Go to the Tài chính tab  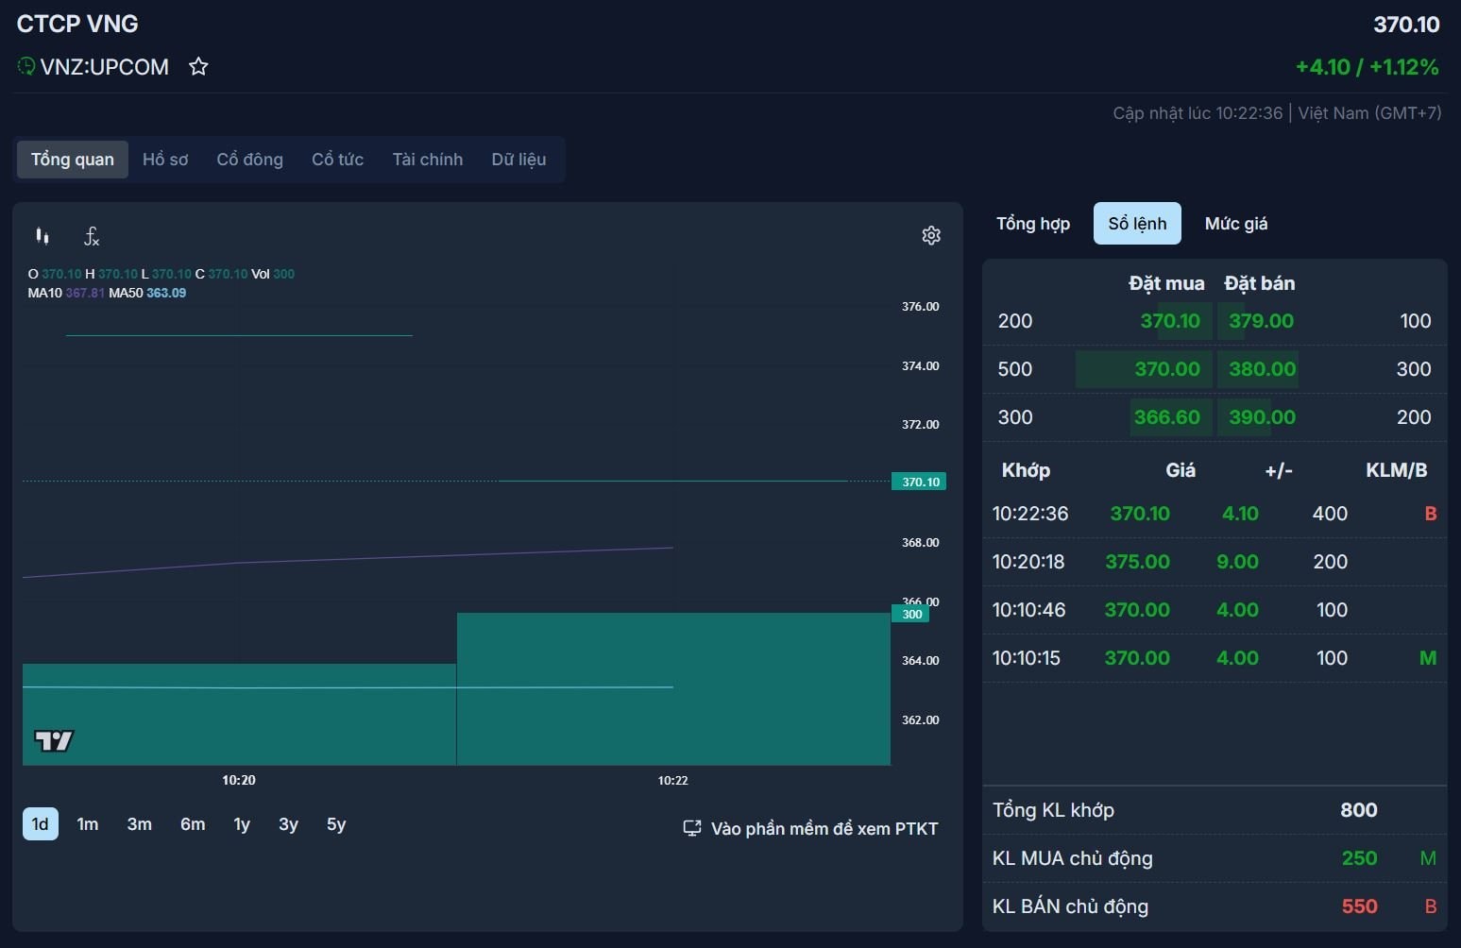(x=427, y=160)
